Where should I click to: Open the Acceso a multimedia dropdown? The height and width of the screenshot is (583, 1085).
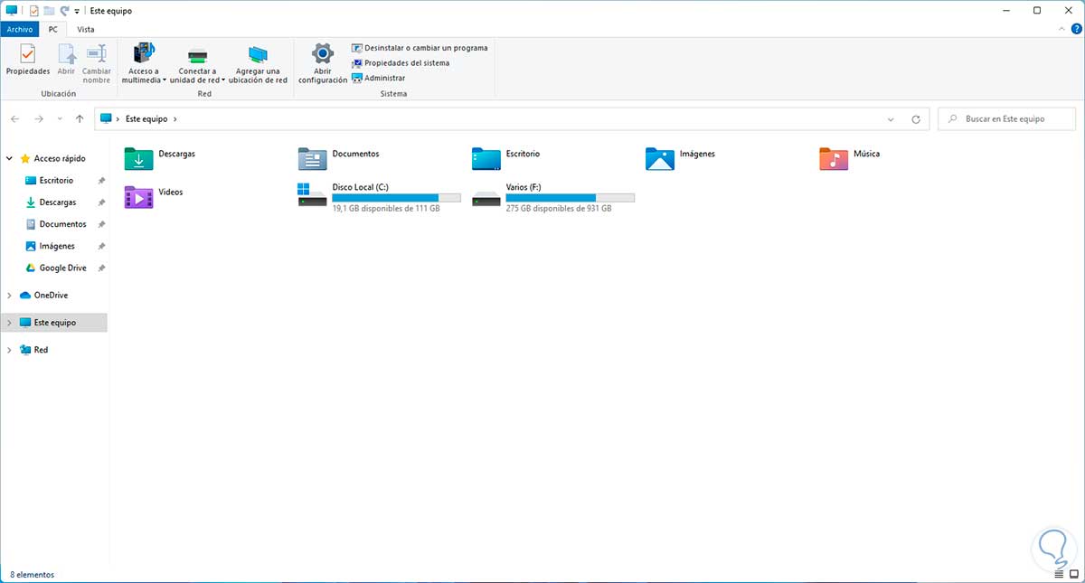144,62
